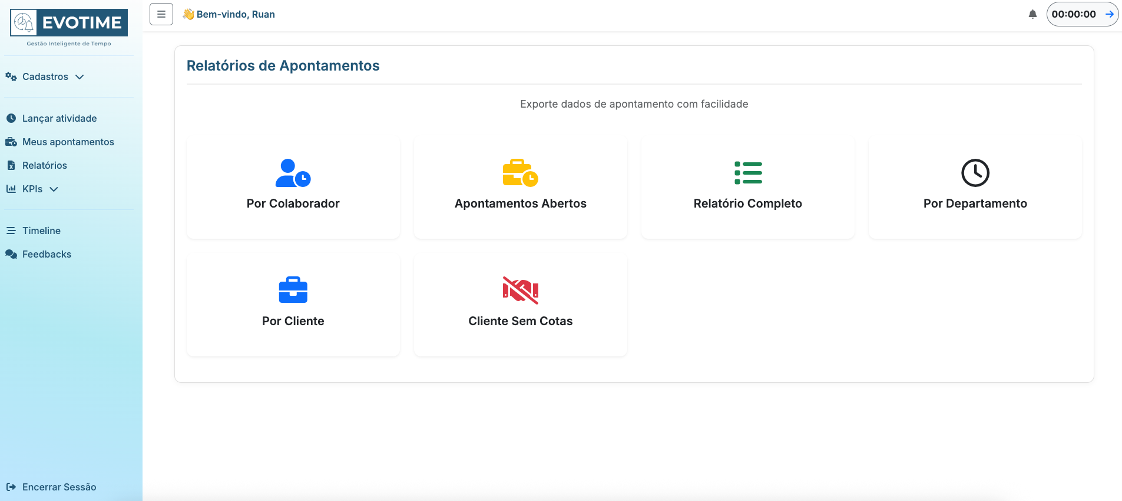Open the Cliente Sem Cotas report
The width and height of the screenshot is (1122, 501).
tap(521, 305)
